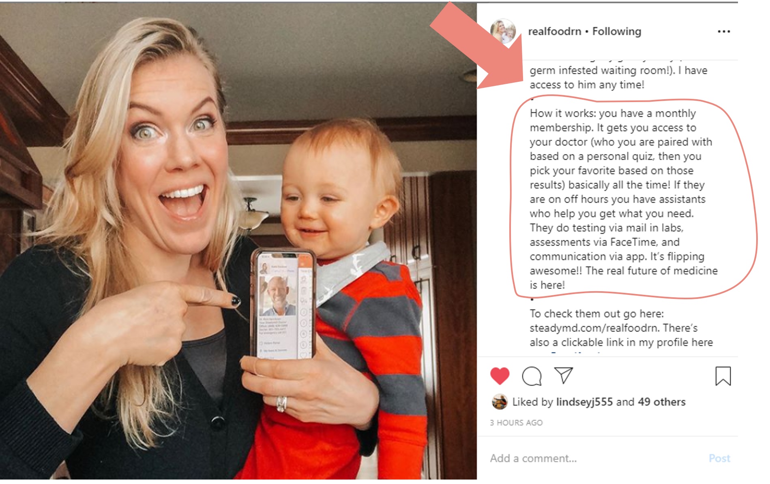Viewport: 770px width, 484px height.
Task: Share post via paper plane icon
Action: (563, 375)
